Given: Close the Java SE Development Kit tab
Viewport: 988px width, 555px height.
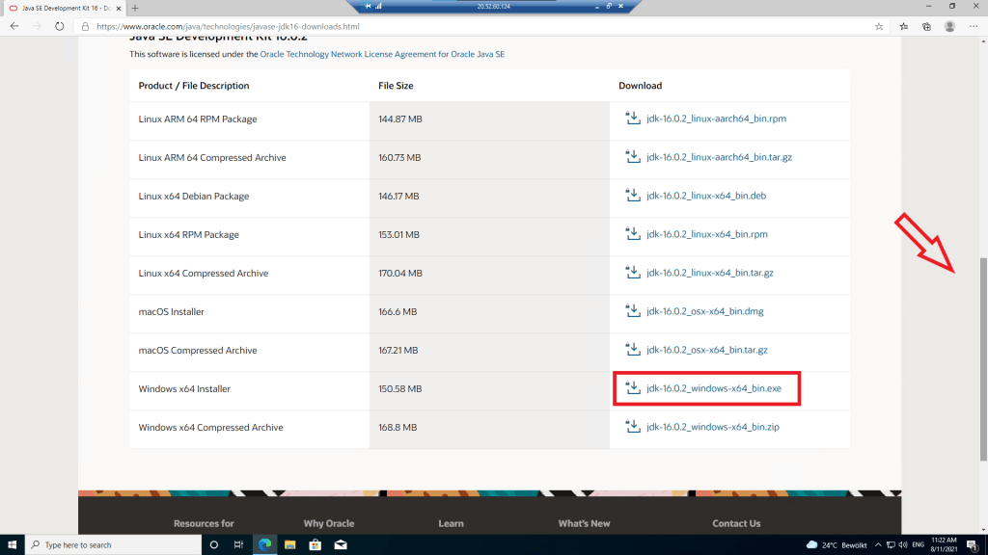Looking at the screenshot, I should [x=119, y=8].
